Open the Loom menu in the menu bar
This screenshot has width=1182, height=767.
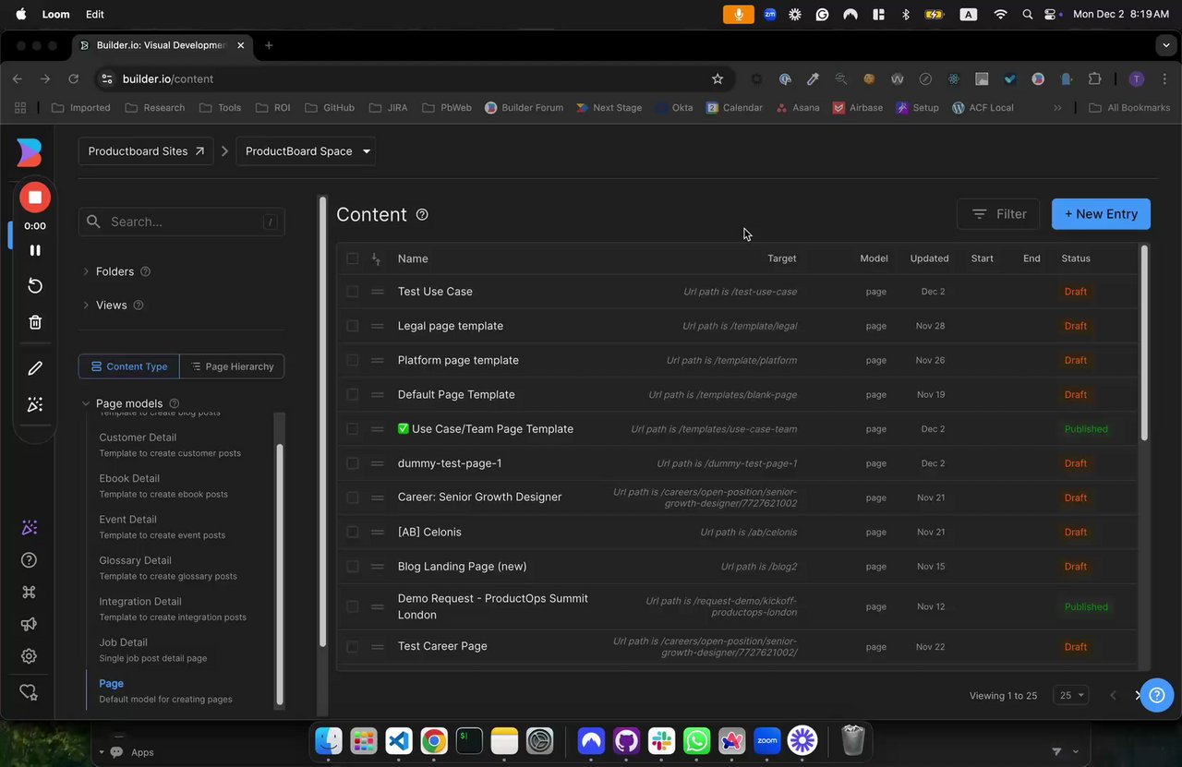[55, 15]
